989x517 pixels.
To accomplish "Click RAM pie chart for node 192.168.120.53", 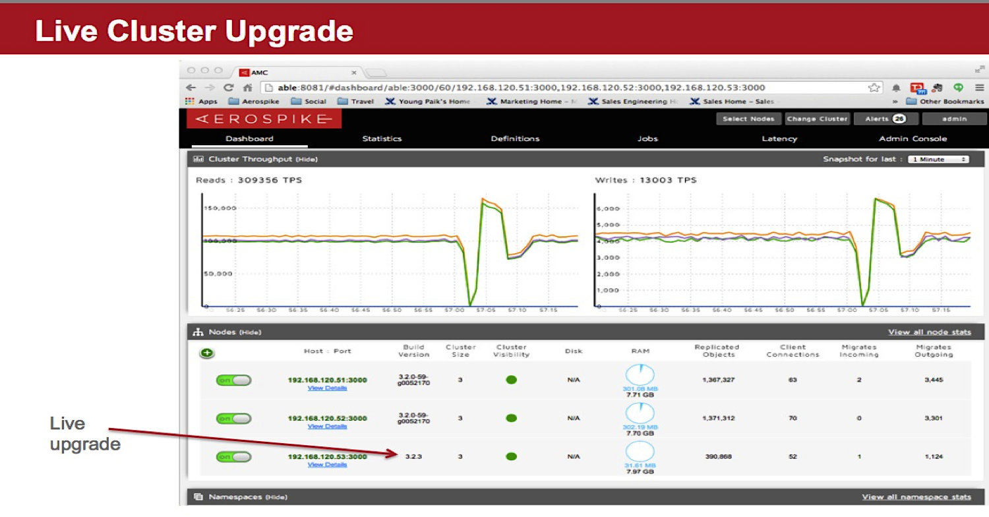I will point(640,452).
